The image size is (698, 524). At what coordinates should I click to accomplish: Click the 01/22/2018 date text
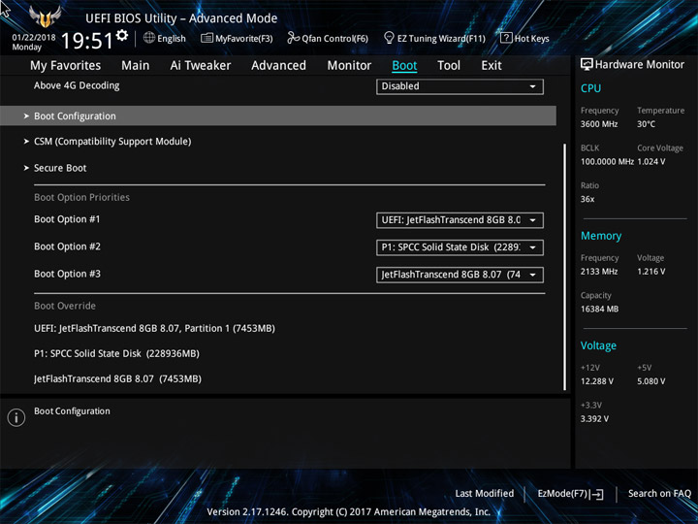click(34, 38)
